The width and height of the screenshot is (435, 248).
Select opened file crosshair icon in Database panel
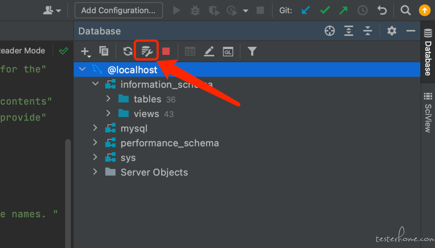point(329,31)
